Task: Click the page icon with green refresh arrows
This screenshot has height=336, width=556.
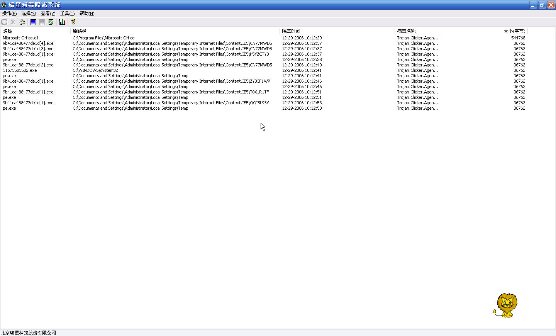Action: 51,22
